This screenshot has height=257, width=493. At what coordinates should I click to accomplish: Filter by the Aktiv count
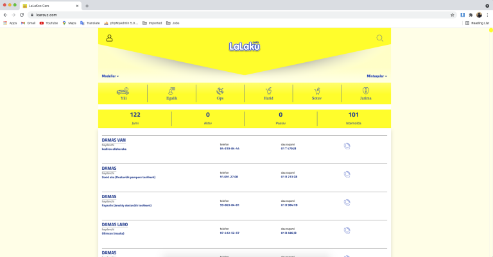coord(208,119)
